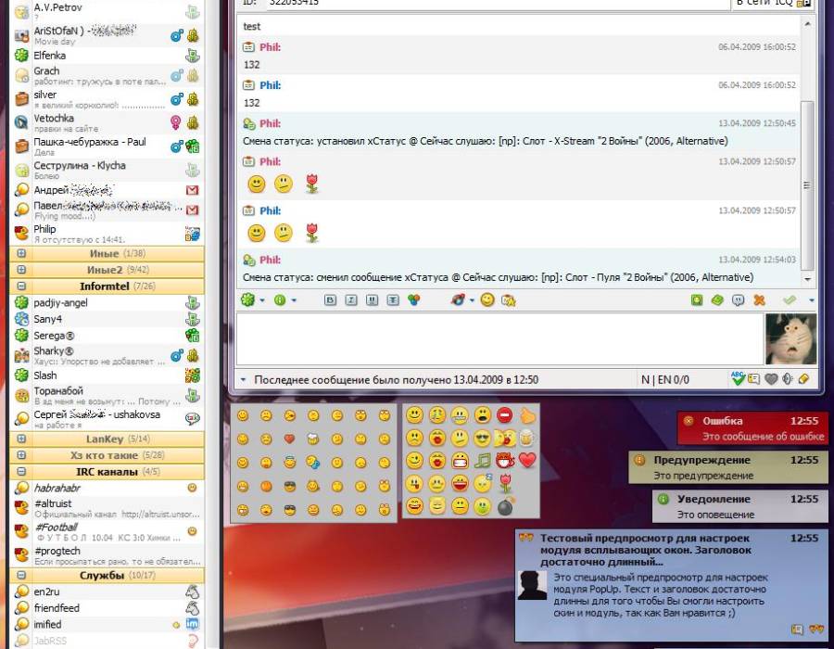Viewport: 834px width, 649px height.
Task: Open the dropdown arrow beside send checkmark
Action: coord(811,300)
